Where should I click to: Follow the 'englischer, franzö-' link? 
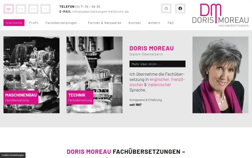(167, 80)
